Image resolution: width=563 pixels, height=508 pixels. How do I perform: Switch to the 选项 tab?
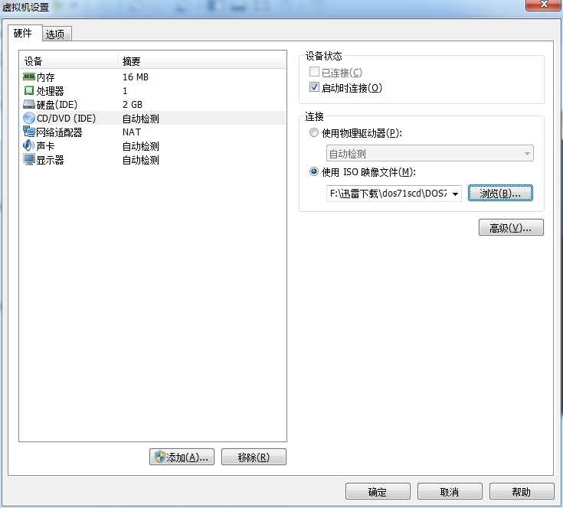55,34
